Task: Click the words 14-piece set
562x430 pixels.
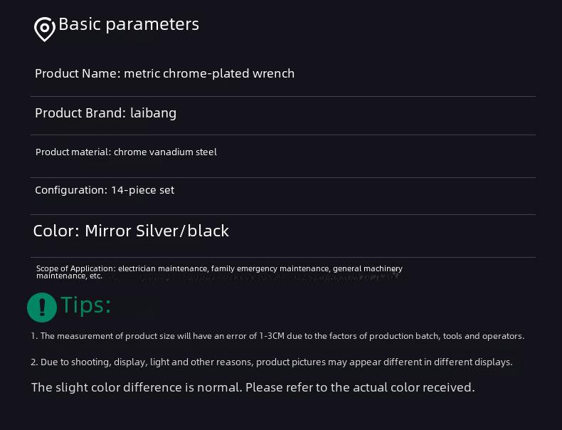Action: [x=143, y=189]
